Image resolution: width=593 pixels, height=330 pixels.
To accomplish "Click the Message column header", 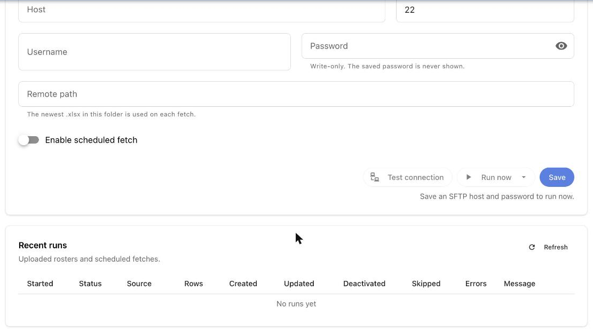I will coord(520,284).
